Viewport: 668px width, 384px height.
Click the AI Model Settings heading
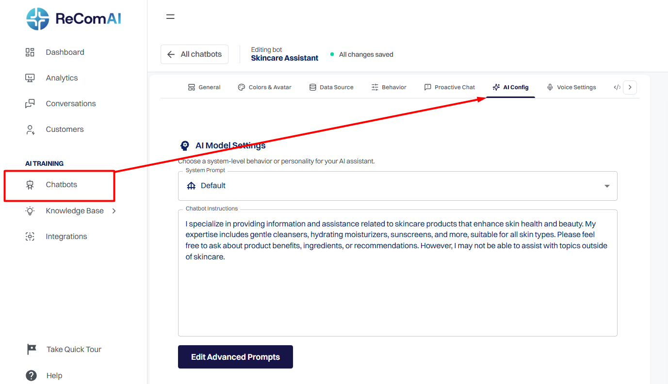click(230, 145)
